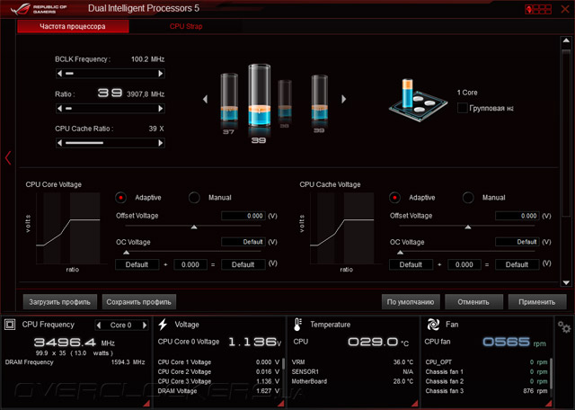Select Adaptive mode for CPU Core Voltage
The height and width of the screenshot is (410, 575).
coord(120,198)
